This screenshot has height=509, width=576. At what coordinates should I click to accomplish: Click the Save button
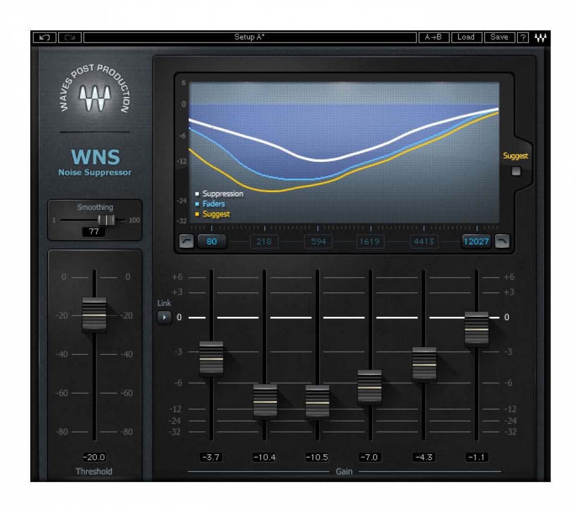pos(499,37)
